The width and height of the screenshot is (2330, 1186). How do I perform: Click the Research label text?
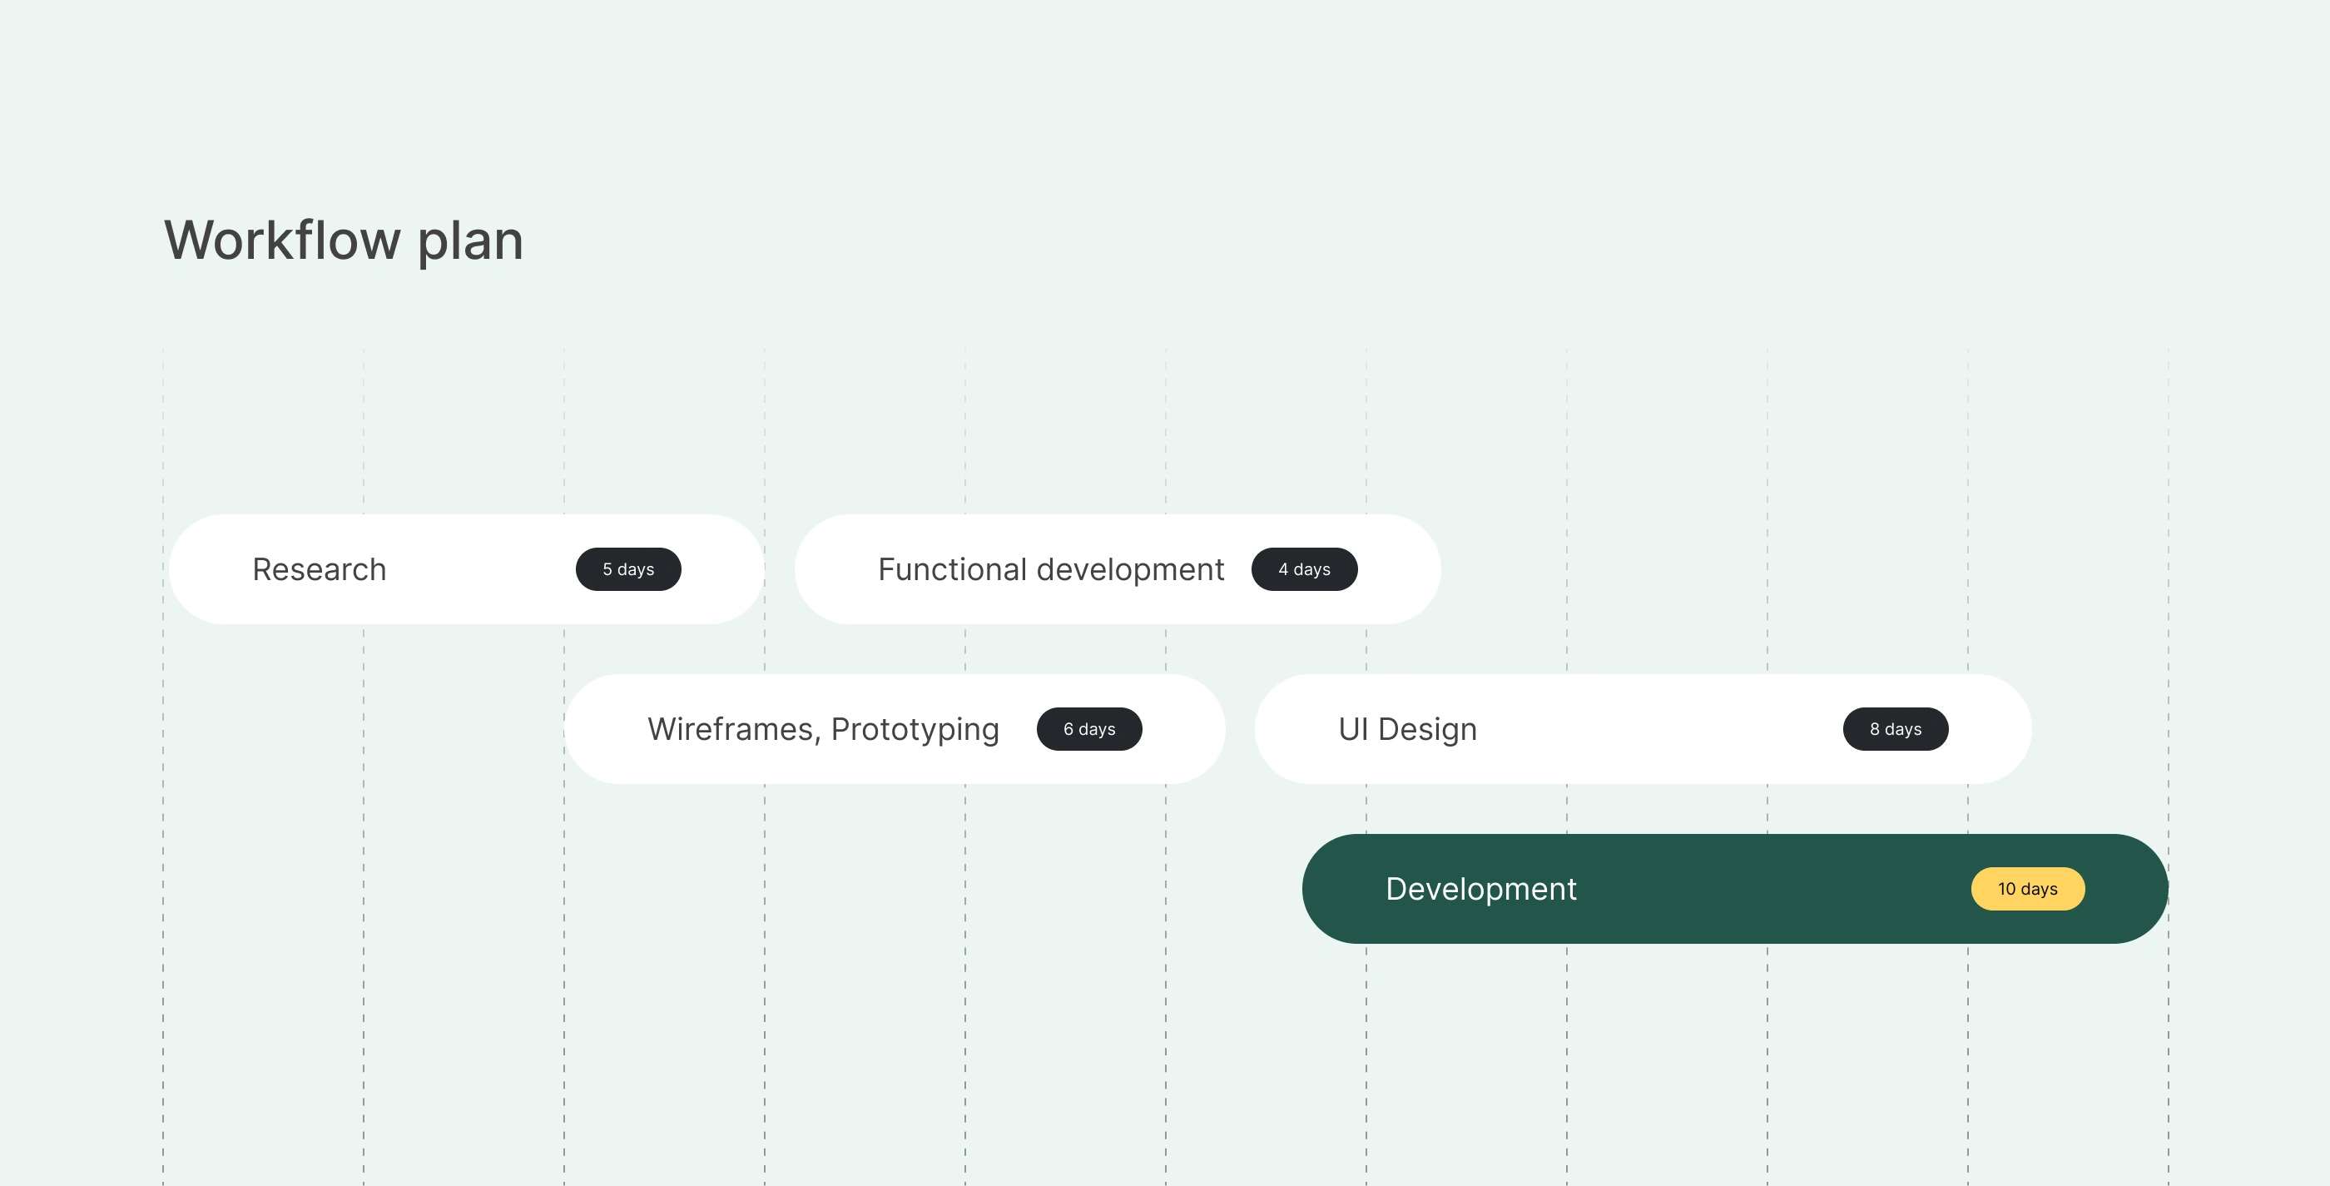click(320, 569)
